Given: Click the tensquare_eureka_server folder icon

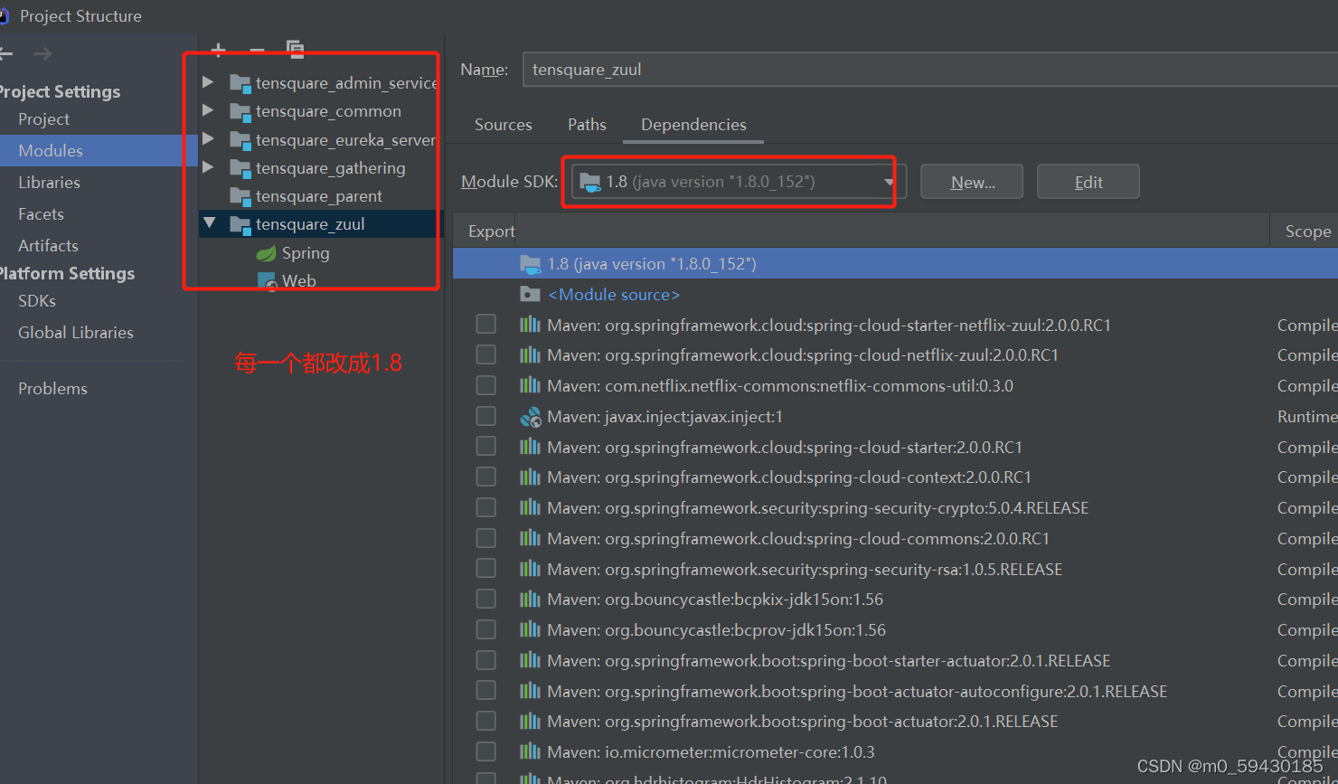Looking at the screenshot, I should click(x=240, y=140).
